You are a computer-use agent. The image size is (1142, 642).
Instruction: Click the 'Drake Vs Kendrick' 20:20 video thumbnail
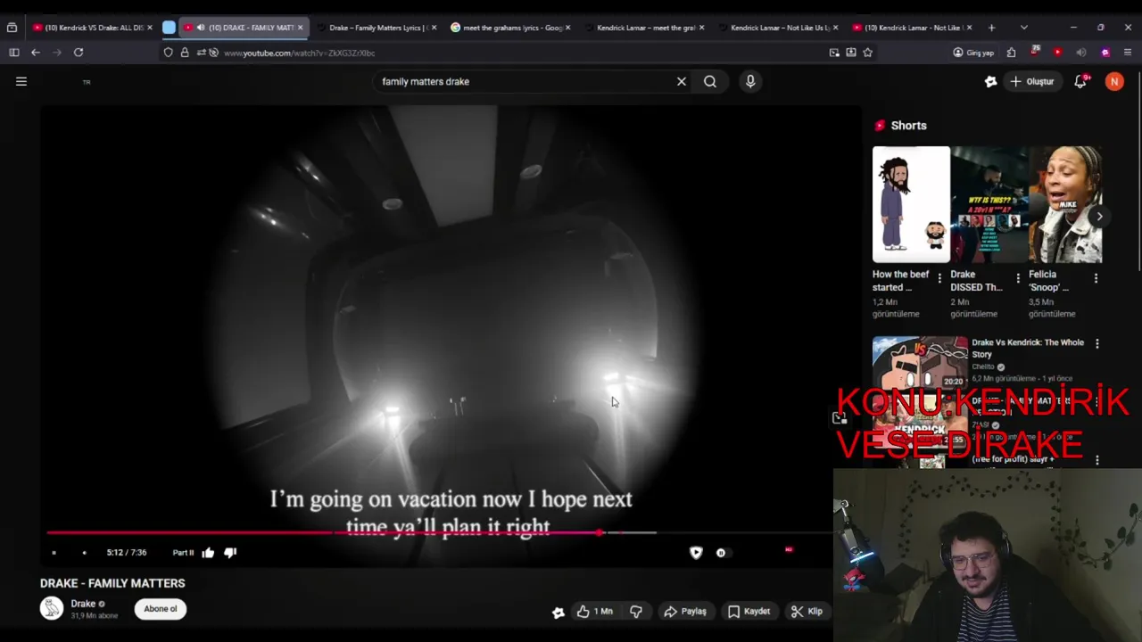click(x=920, y=361)
